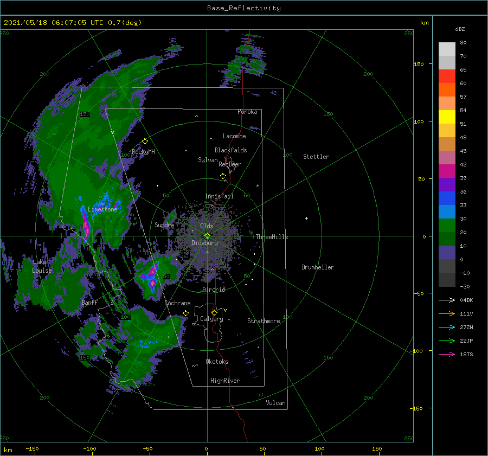Select the light blue swatch in dBZ legend
Image resolution: width=488 pixels, height=456 pixels.
pyautogui.click(x=447, y=212)
